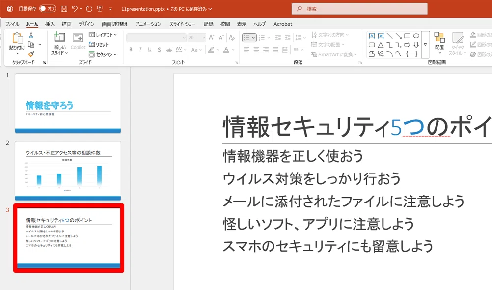Open the file save location dropdown in title
The image size is (492, 290).
click(x=210, y=9)
